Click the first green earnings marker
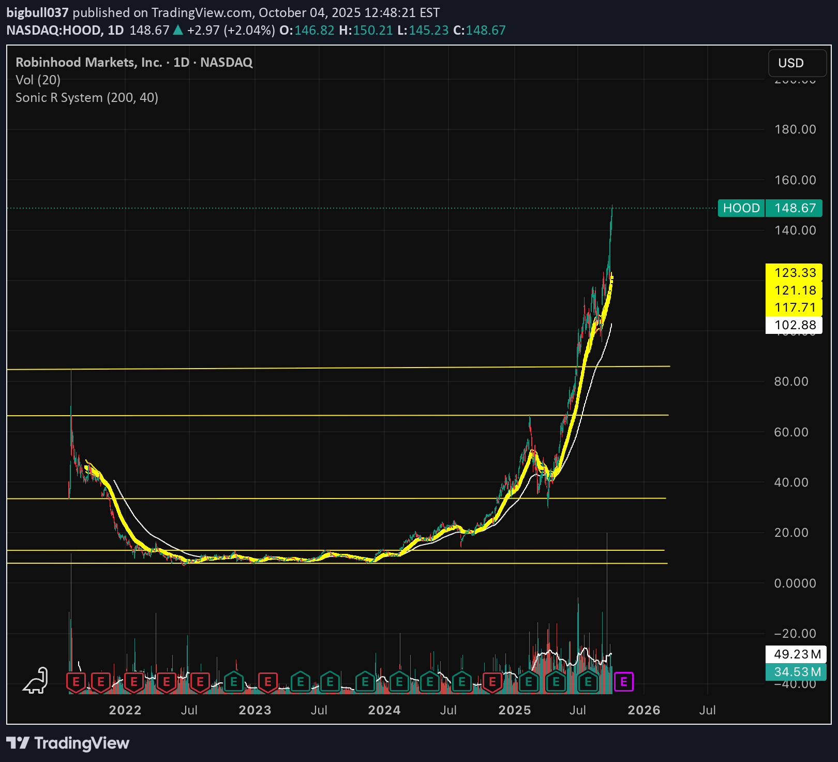Viewport: 838px width, 762px height. pos(234,682)
